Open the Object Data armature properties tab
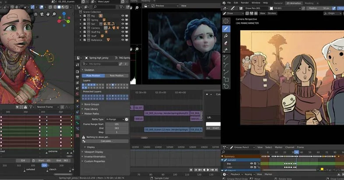 pyautogui.click(x=77, y=118)
